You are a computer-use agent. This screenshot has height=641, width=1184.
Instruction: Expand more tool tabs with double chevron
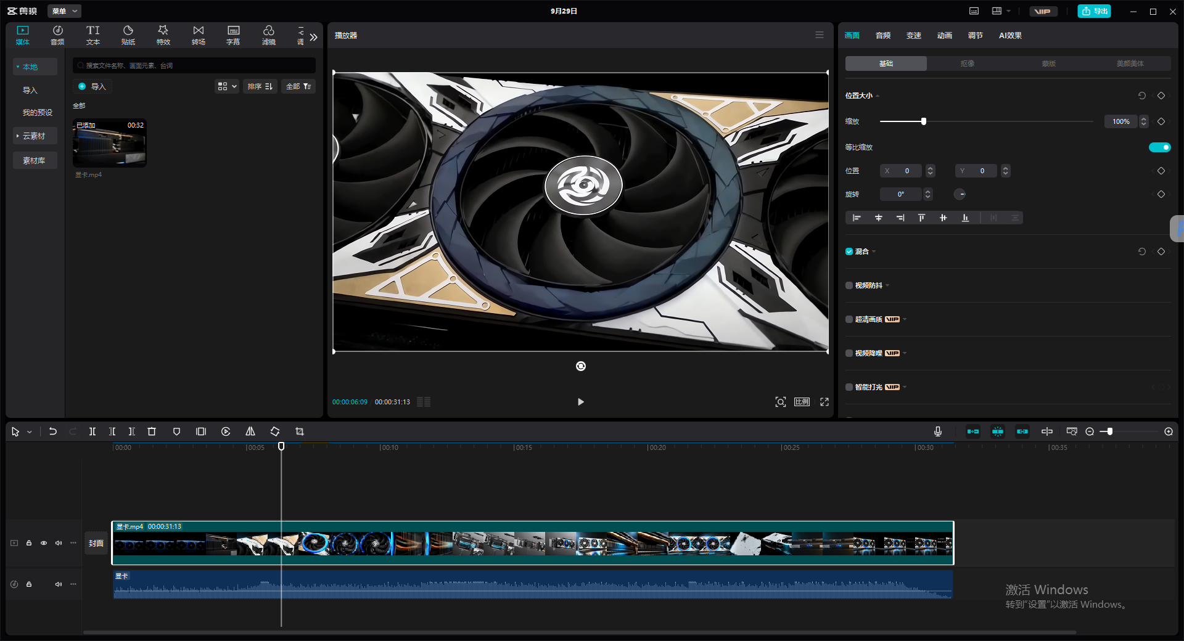[x=314, y=37]
